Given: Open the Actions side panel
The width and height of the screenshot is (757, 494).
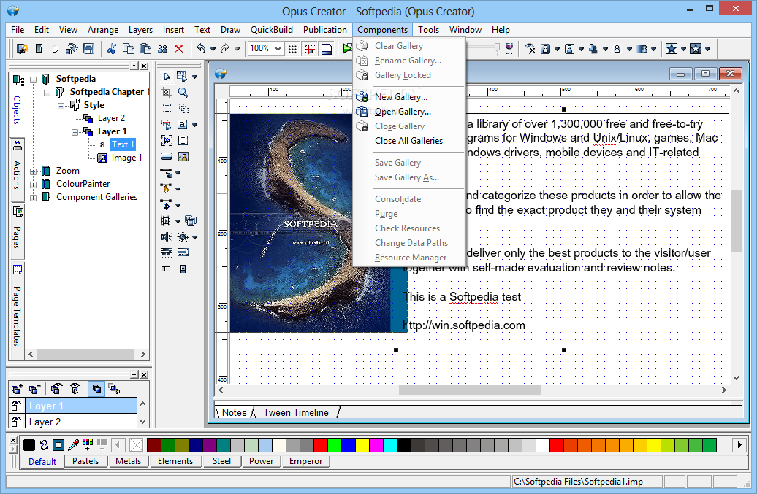Looking at the screenshot, I should tap(17, 168).
